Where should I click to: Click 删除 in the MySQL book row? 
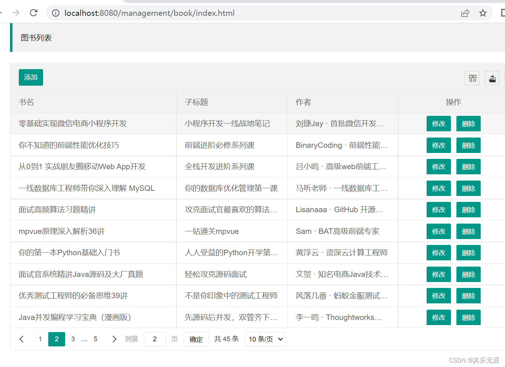(x=469, y=188)
